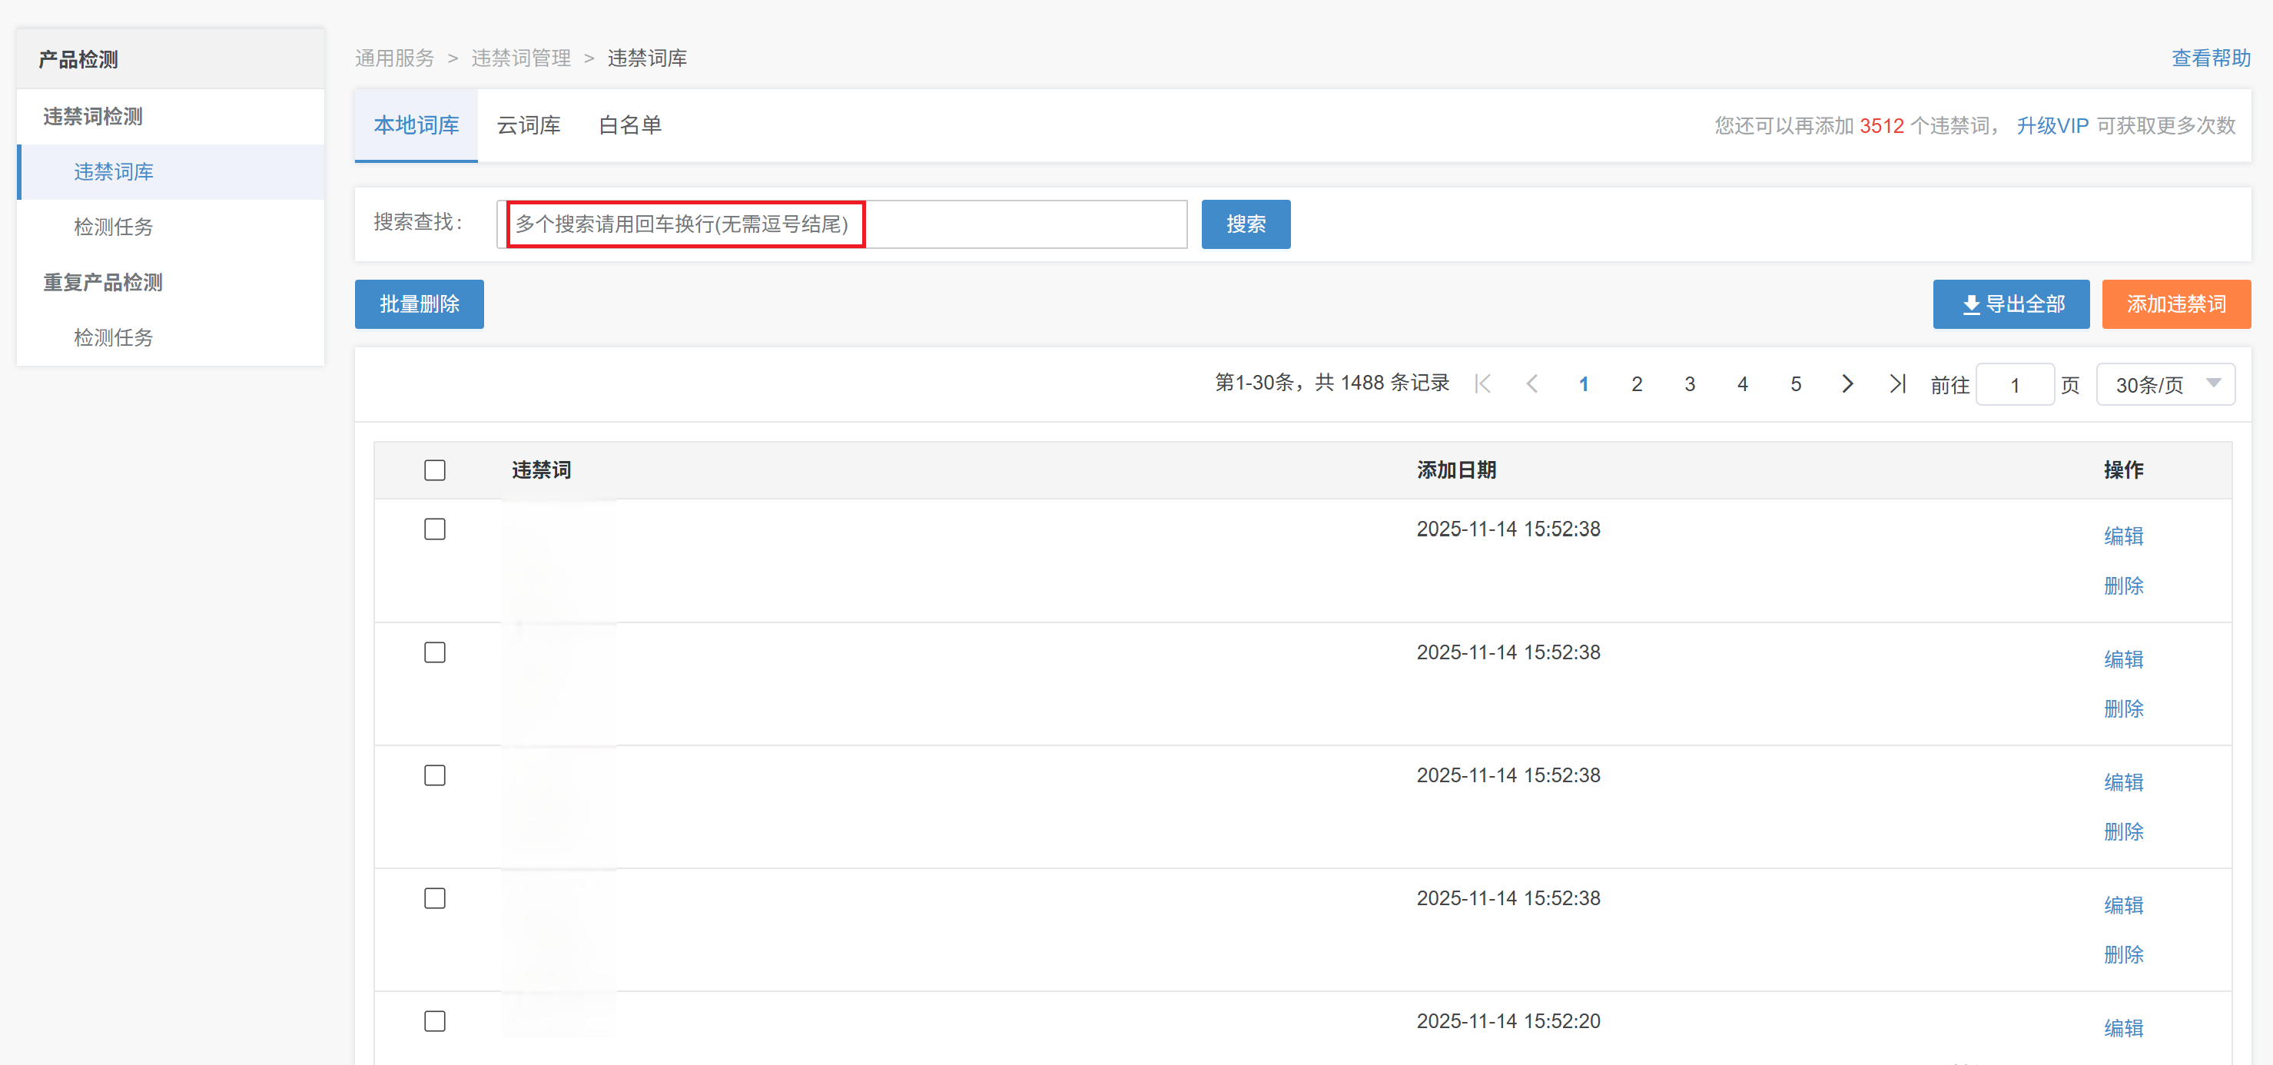Switch to the 云词库 tab
The width and height of the screenshot is (2273, 1065).
click(x=528, y=125)
